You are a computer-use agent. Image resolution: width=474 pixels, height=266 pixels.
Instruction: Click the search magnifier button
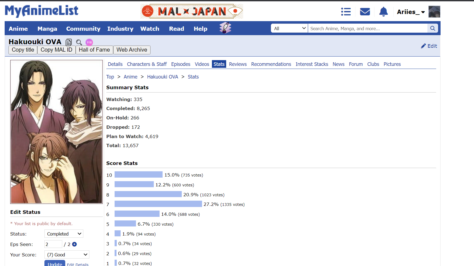[433, 28]
